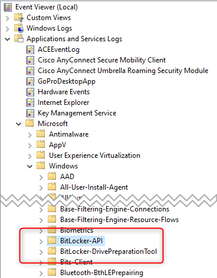The width and height of the screenshot is (217, 278).
Task: Click the ACEEventLog log icon
Action: click(30, 49)
